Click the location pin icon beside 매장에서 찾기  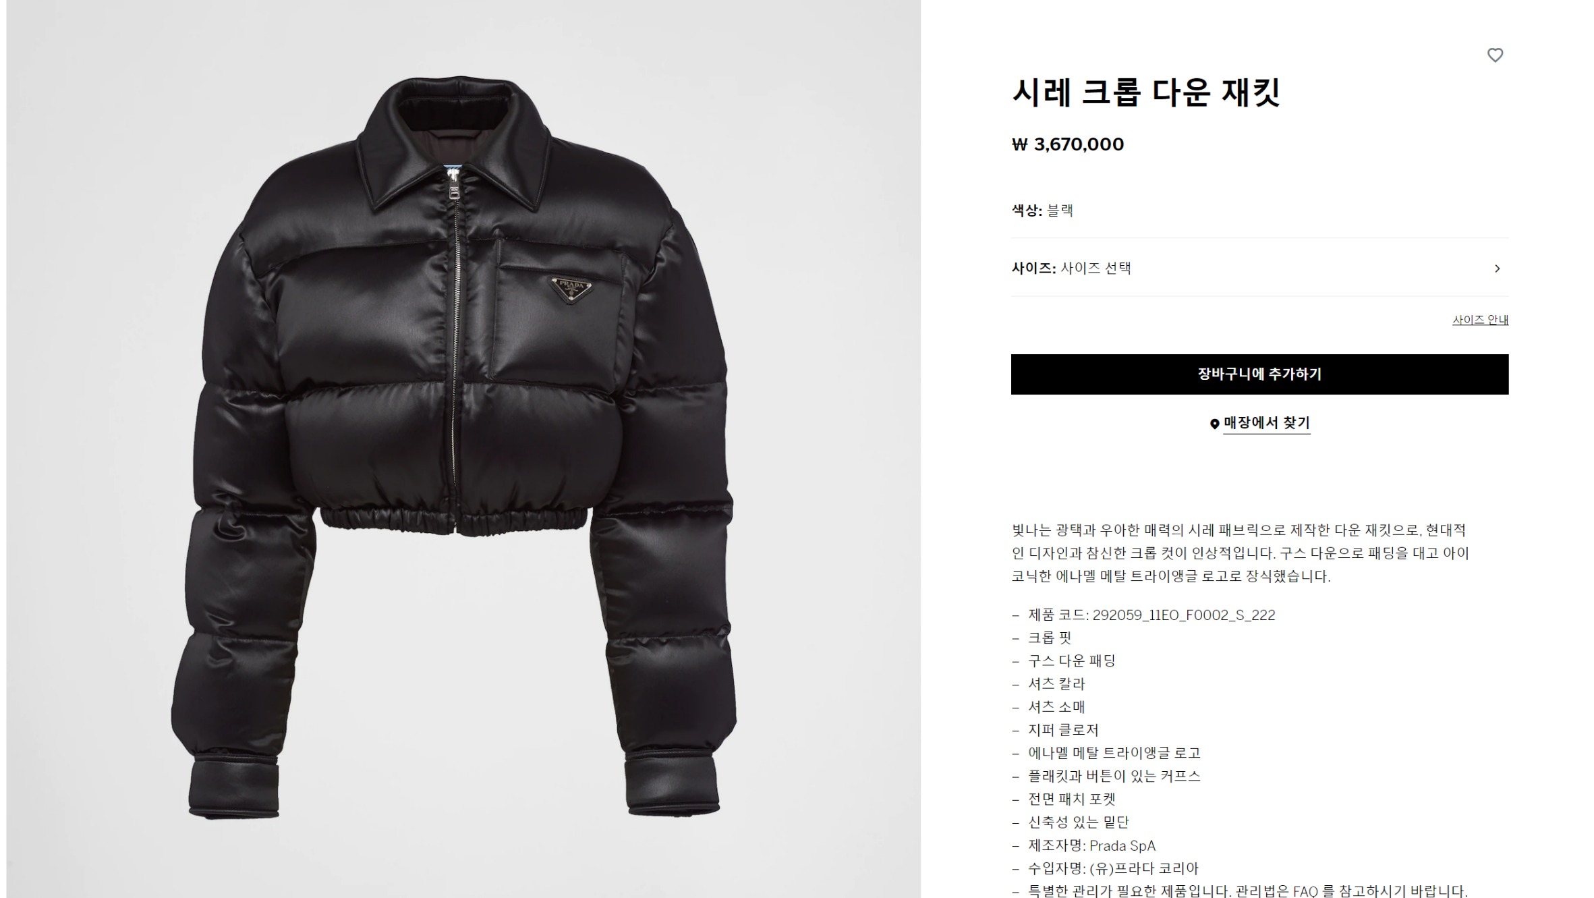click(x=1214, y=424)
